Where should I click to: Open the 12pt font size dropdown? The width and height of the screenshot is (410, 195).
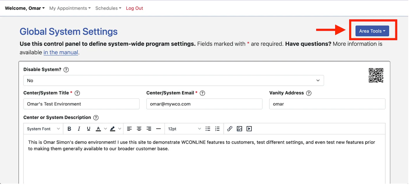point(184,129)
